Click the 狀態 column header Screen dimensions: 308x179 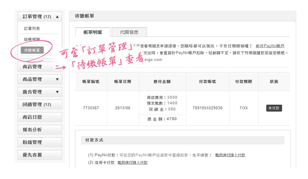click(x=274, y=81)
